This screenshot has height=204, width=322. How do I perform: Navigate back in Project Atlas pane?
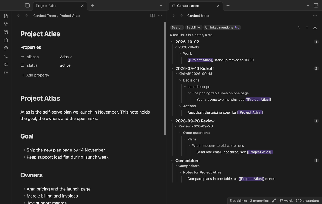19,16
